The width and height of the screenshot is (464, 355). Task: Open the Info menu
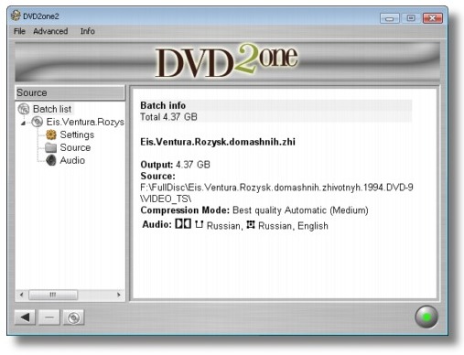click(x=88, y=31)
